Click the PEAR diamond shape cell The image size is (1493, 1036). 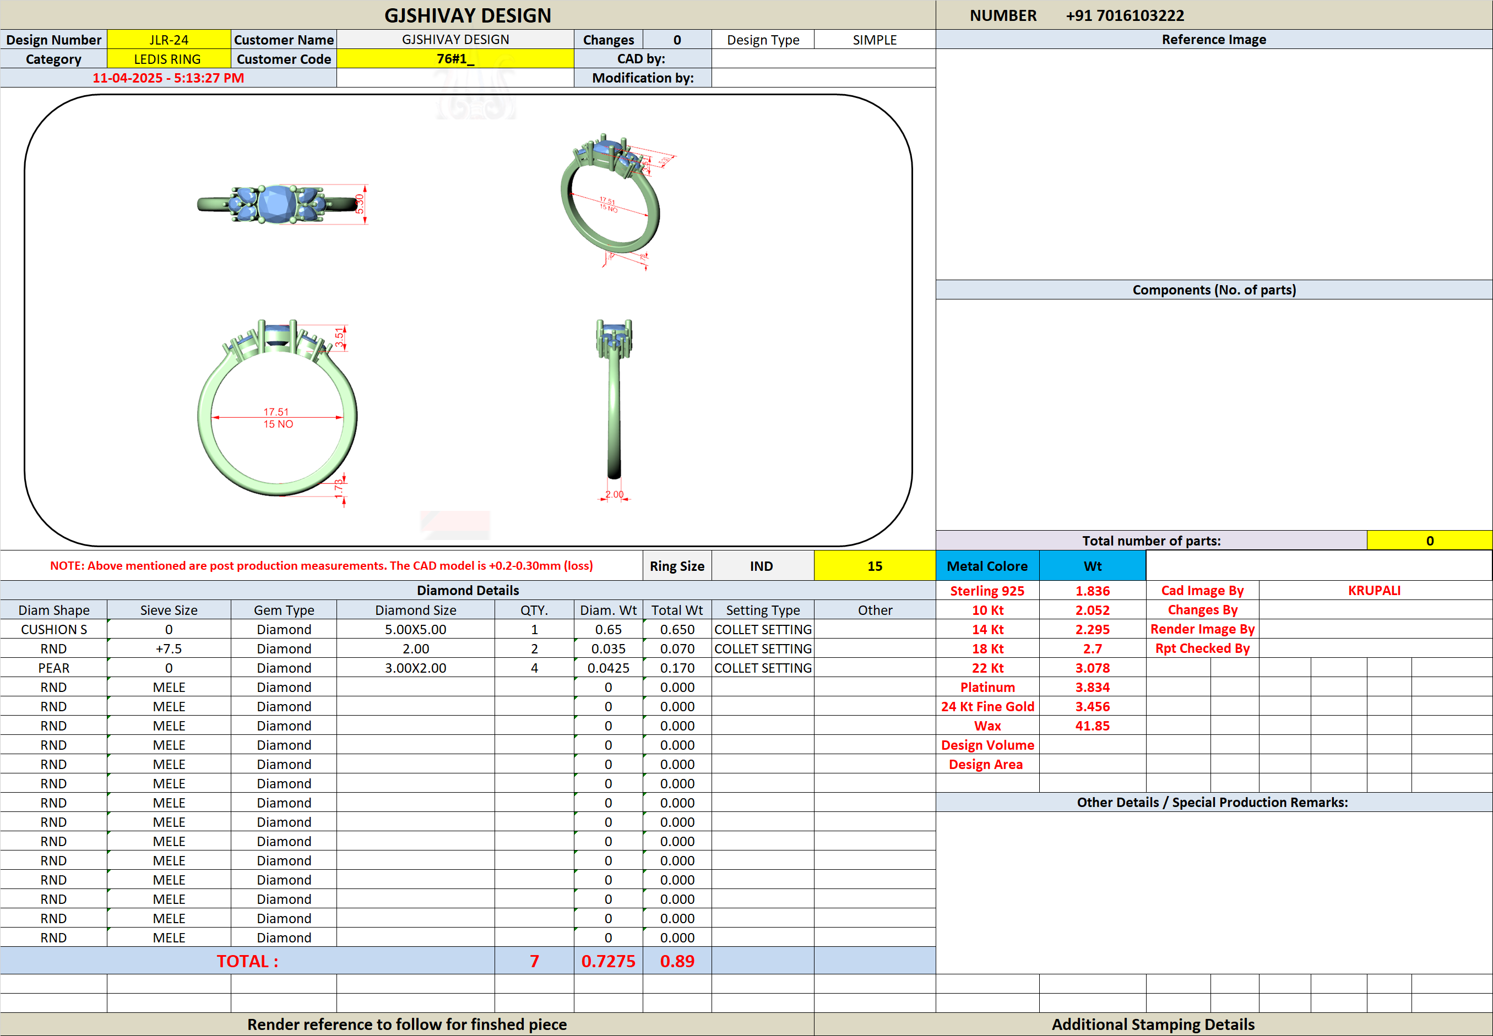[54, 668]
